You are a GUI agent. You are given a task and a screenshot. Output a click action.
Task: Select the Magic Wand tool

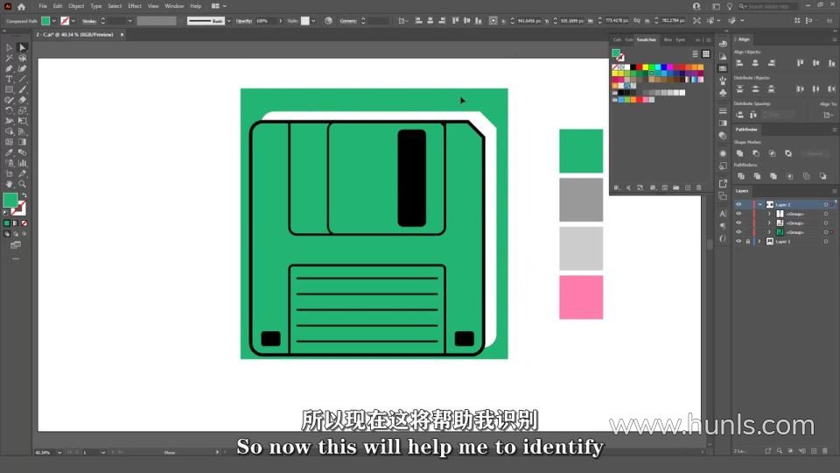[x=9, y=58]
